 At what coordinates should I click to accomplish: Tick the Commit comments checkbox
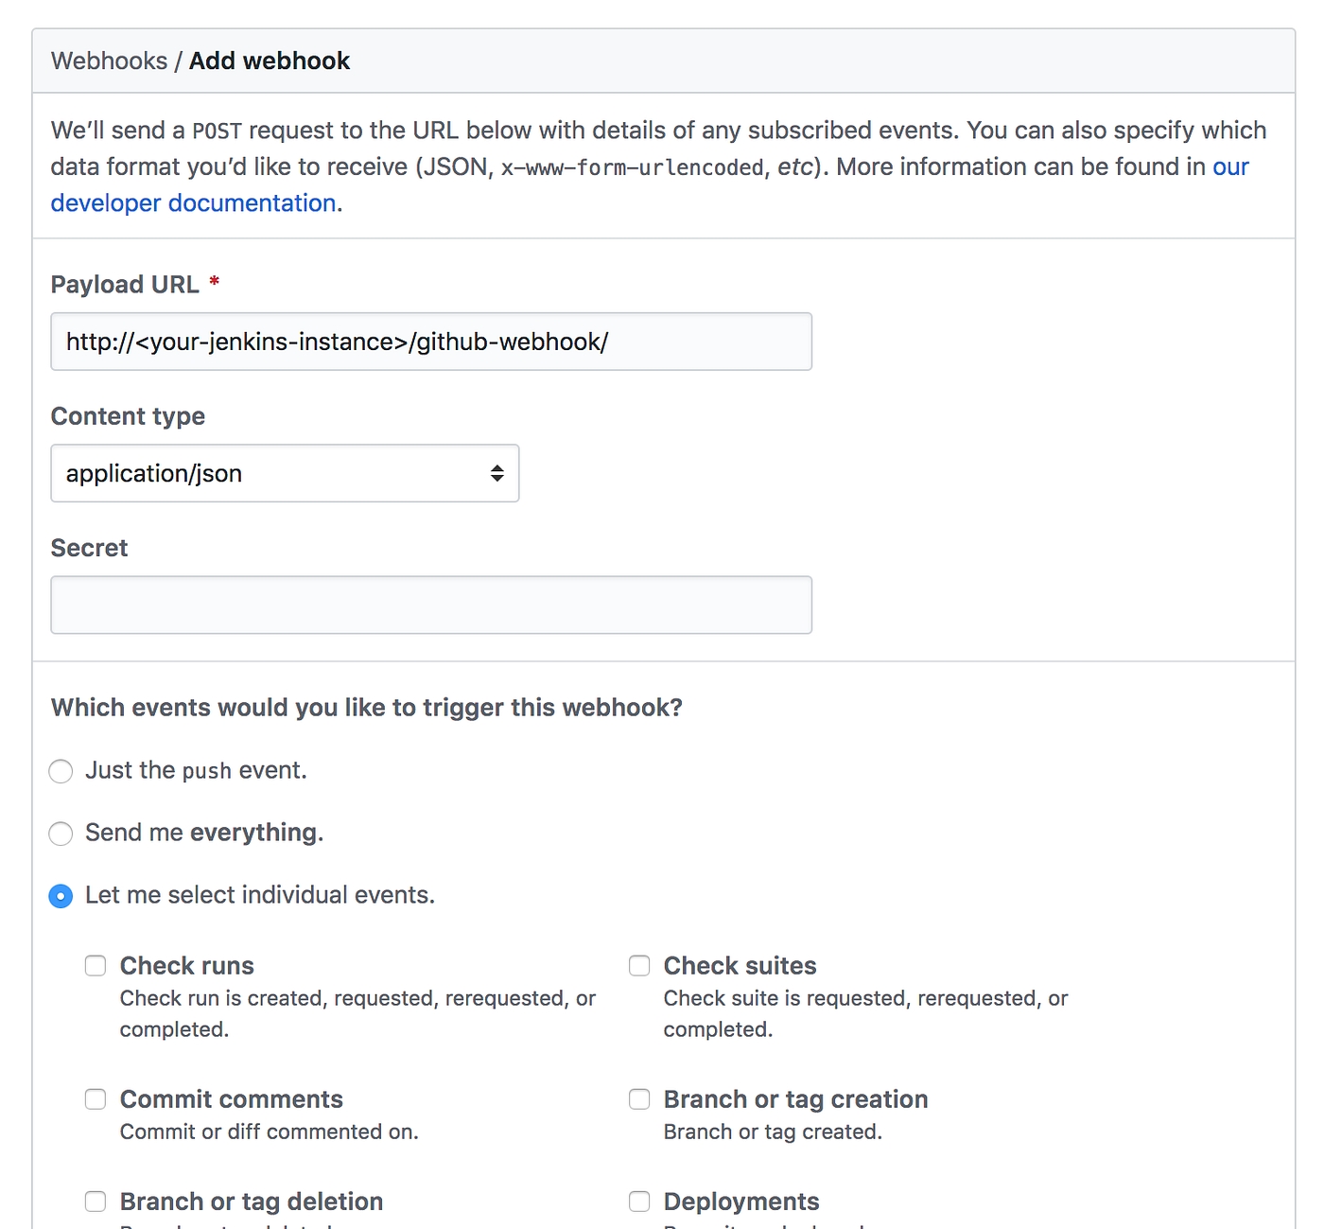tap(96, 1099)
